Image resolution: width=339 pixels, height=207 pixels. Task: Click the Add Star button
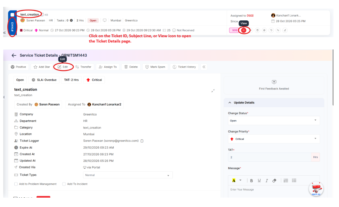[x=42, y=67]
